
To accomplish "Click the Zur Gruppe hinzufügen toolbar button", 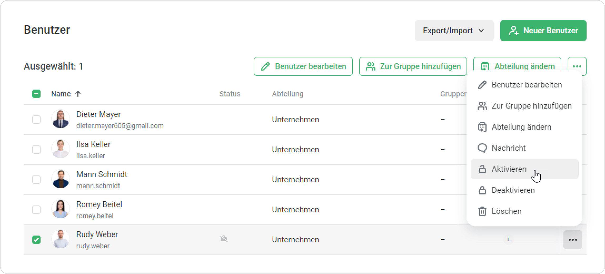I will coord(413,66).
